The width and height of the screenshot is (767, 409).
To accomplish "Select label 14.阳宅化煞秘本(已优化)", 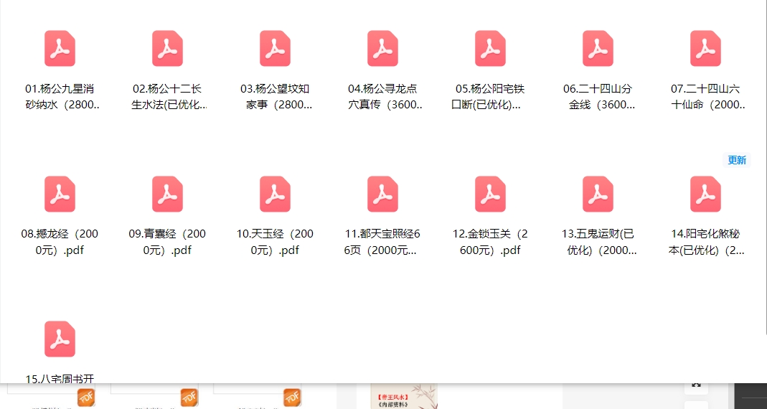I will pos(706,243).
